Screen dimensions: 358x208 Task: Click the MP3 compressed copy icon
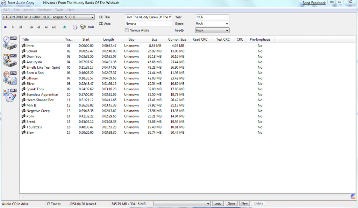pos(10,60)
